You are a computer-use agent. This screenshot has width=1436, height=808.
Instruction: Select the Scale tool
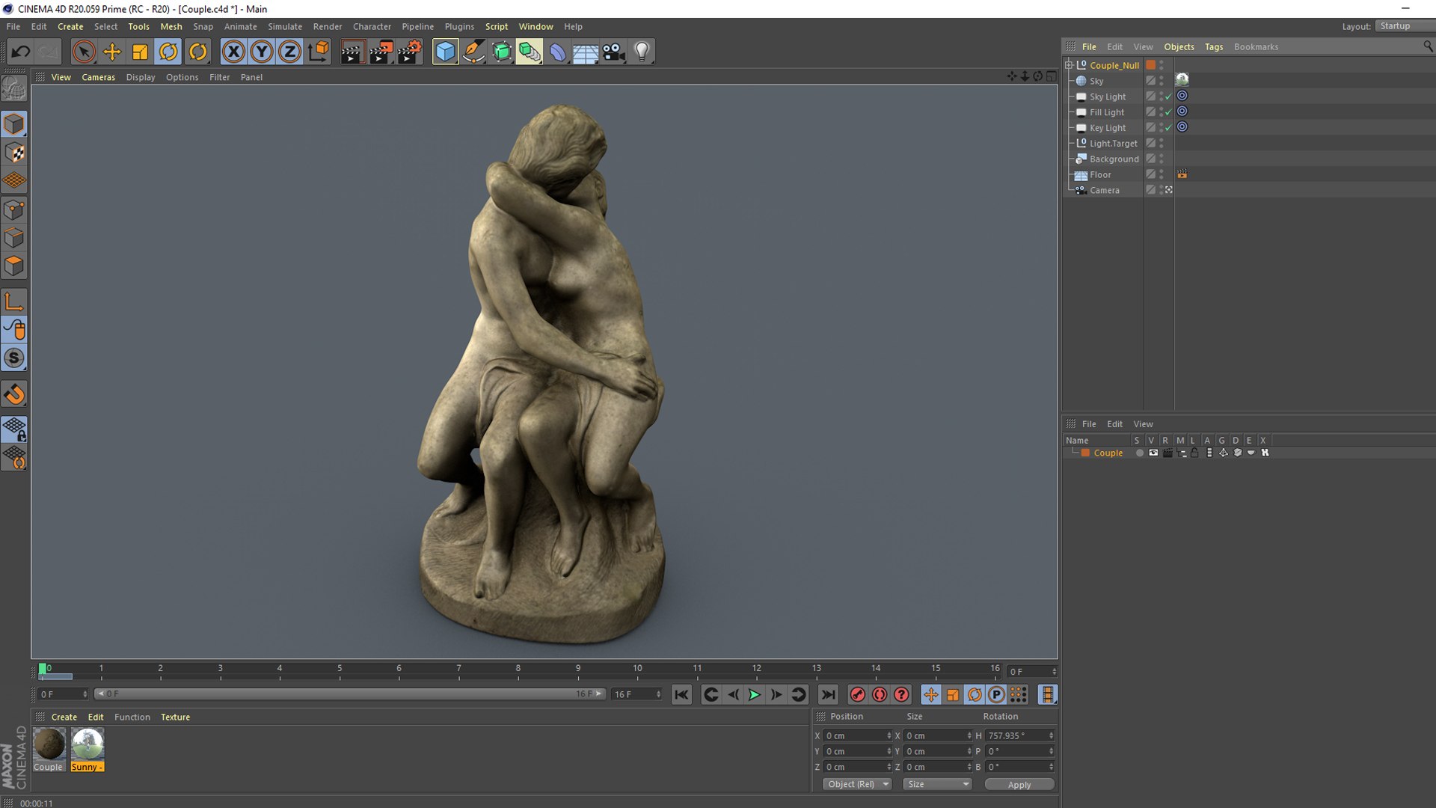coord(140,52)
